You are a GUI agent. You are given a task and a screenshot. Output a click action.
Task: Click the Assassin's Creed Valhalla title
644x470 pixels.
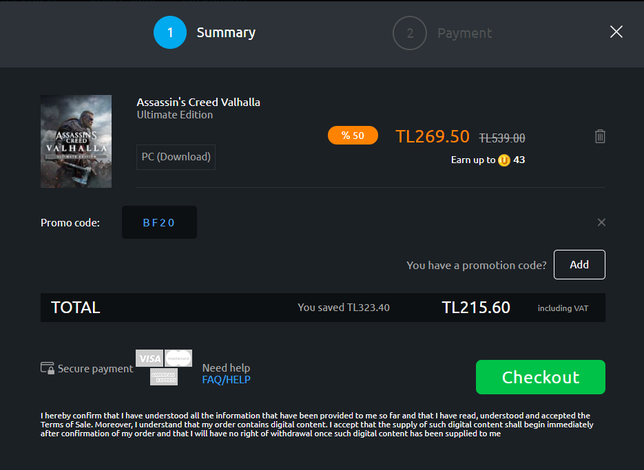coord(198,103)
